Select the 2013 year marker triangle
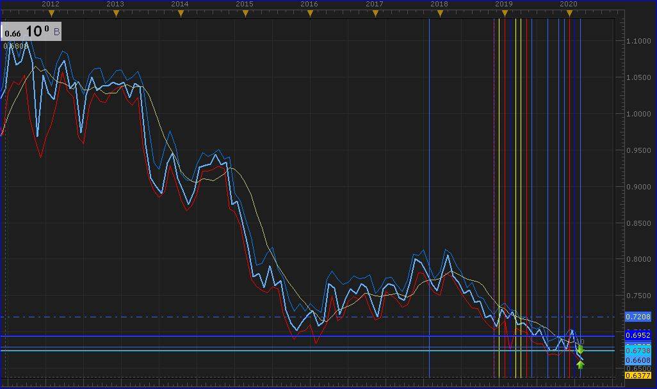657x389 pixels. tap(116, 13)
